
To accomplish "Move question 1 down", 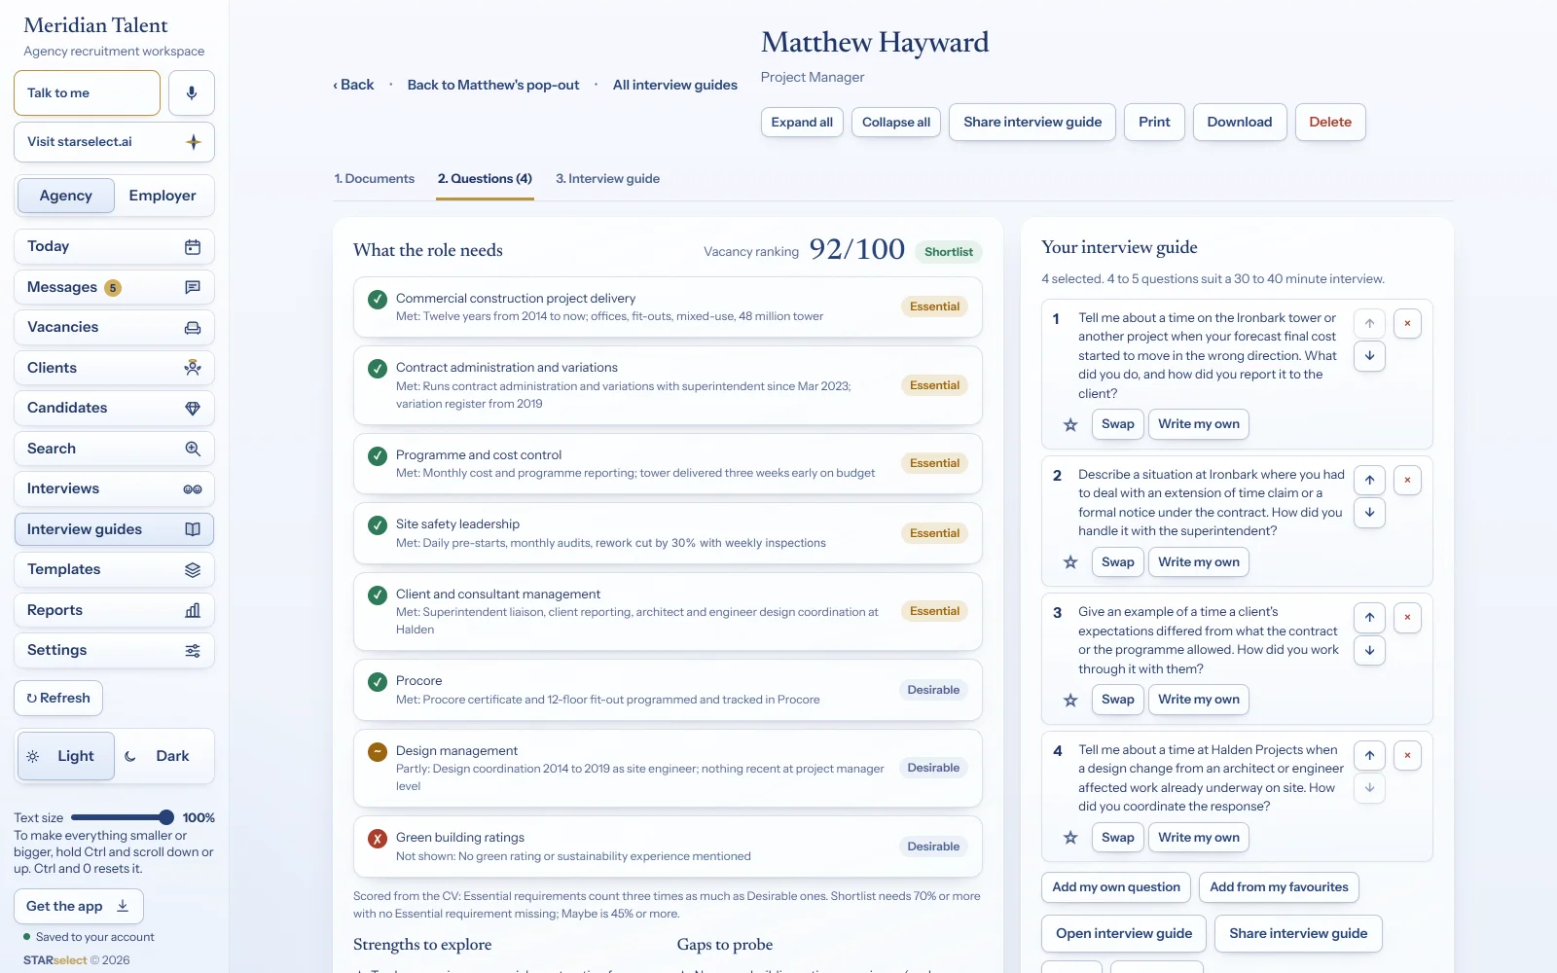I will [1369, 355].
